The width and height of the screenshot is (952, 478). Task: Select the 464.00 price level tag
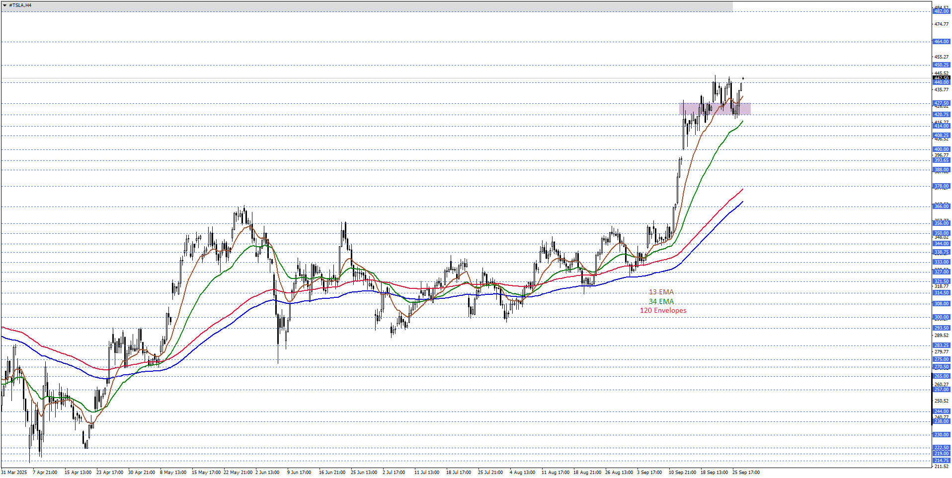941,42
